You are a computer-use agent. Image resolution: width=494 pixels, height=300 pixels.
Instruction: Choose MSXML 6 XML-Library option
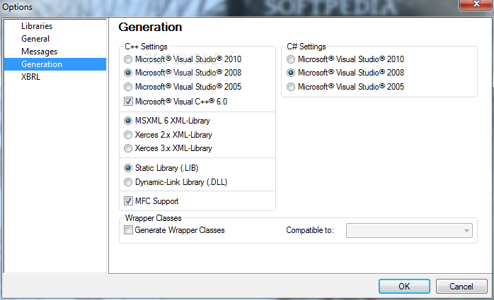[128, 121]
